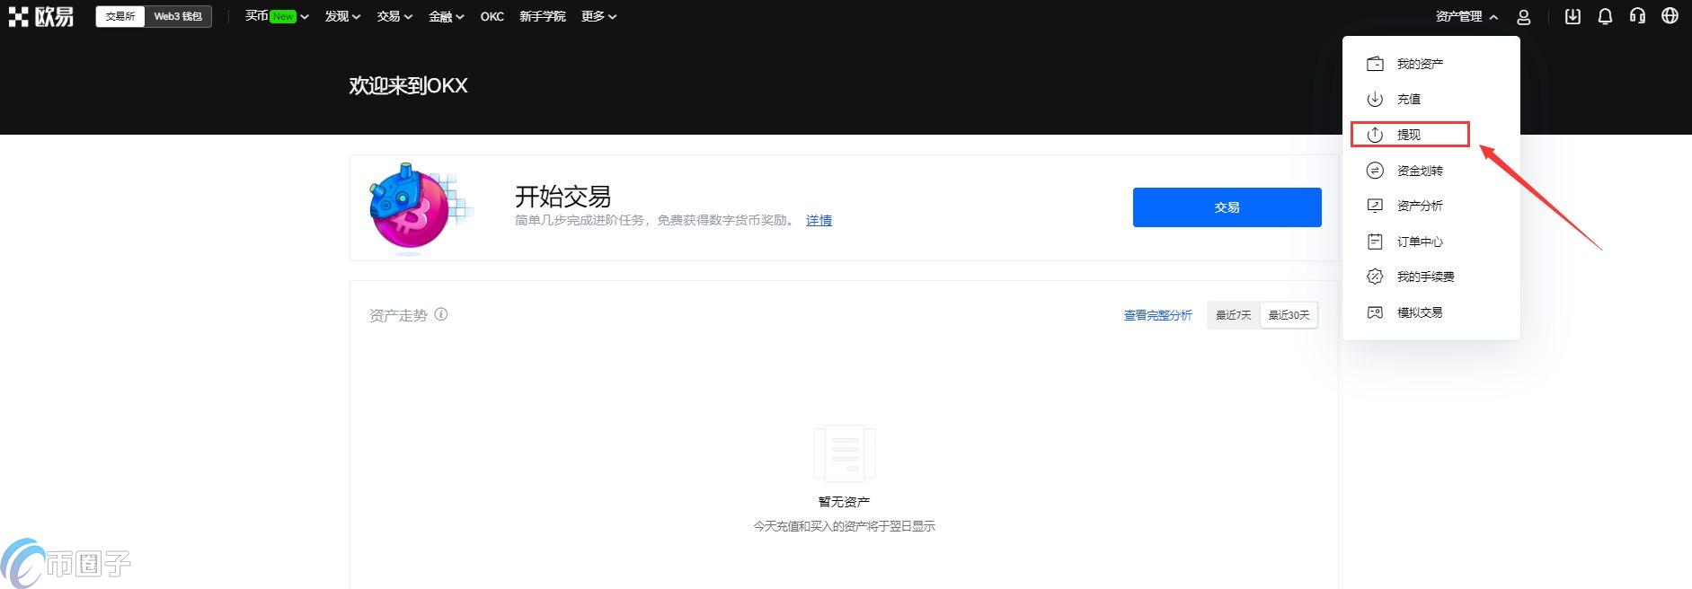Open 新手学院 in the nav bar
Screen dimensions: 1692x589
(543, 16)
